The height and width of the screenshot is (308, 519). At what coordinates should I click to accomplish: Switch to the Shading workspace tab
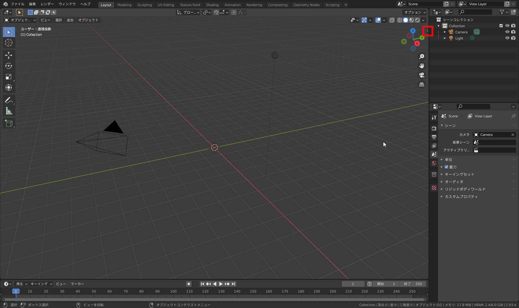tap(212, 5)
